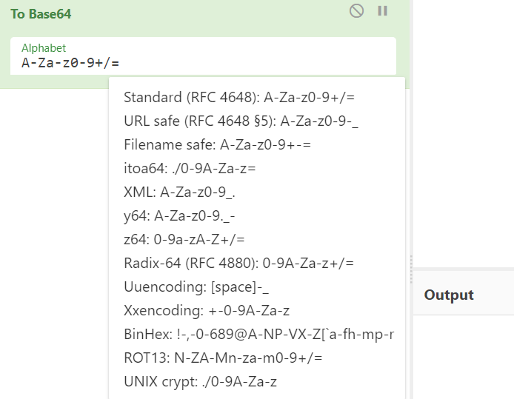Choose the BinHex alphabet option
Viewport: 514px width, 399px height.
pyautogui.click(x=258, y=334)
